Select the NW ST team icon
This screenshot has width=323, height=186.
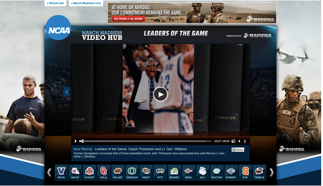pos(75,173)
